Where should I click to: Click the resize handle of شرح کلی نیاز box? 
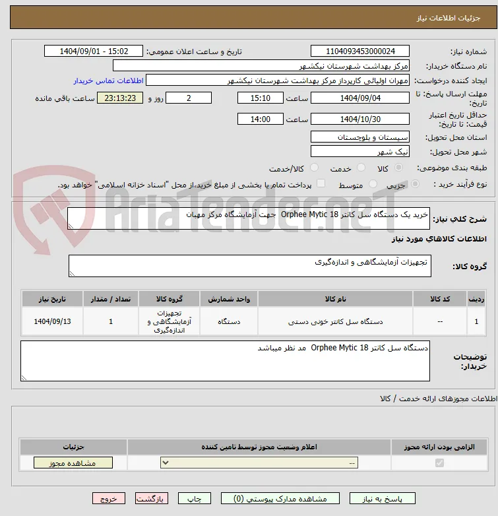click(x=71, y=226)
